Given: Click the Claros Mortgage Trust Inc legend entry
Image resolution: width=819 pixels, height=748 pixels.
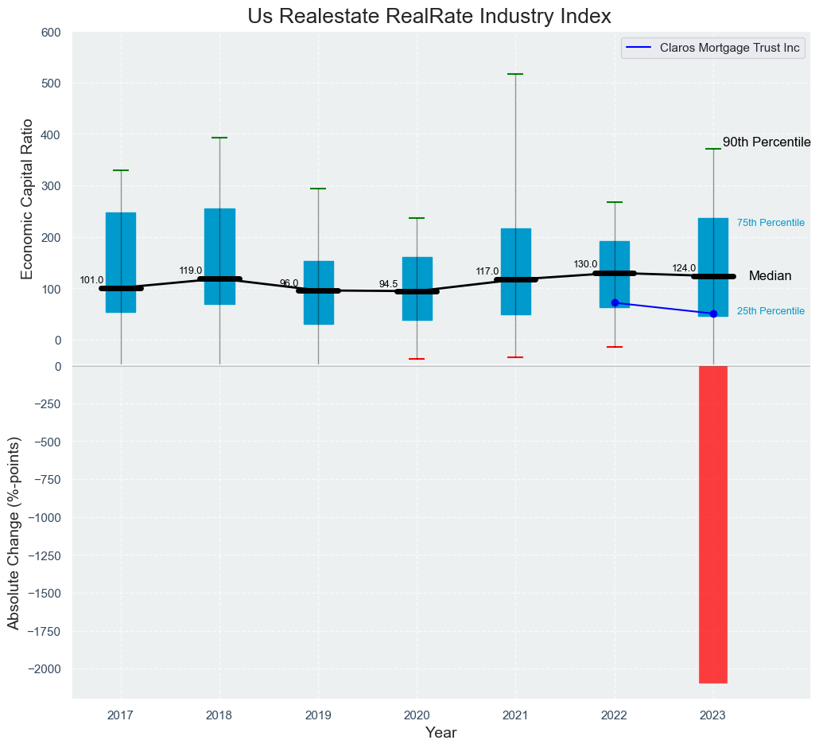Looking at the screenshot, I should [713, 48].
